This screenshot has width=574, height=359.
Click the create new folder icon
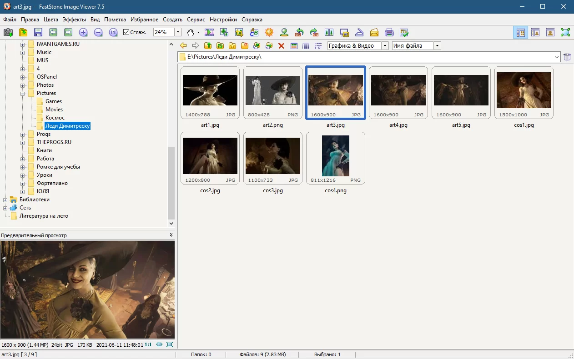click(245, 45)
